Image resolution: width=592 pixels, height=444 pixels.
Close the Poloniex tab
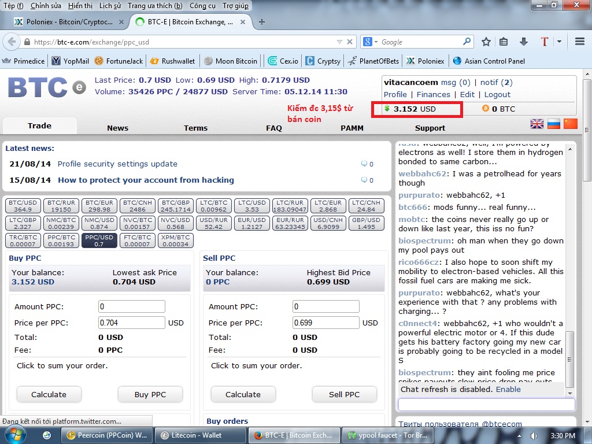tap(121, 22)
